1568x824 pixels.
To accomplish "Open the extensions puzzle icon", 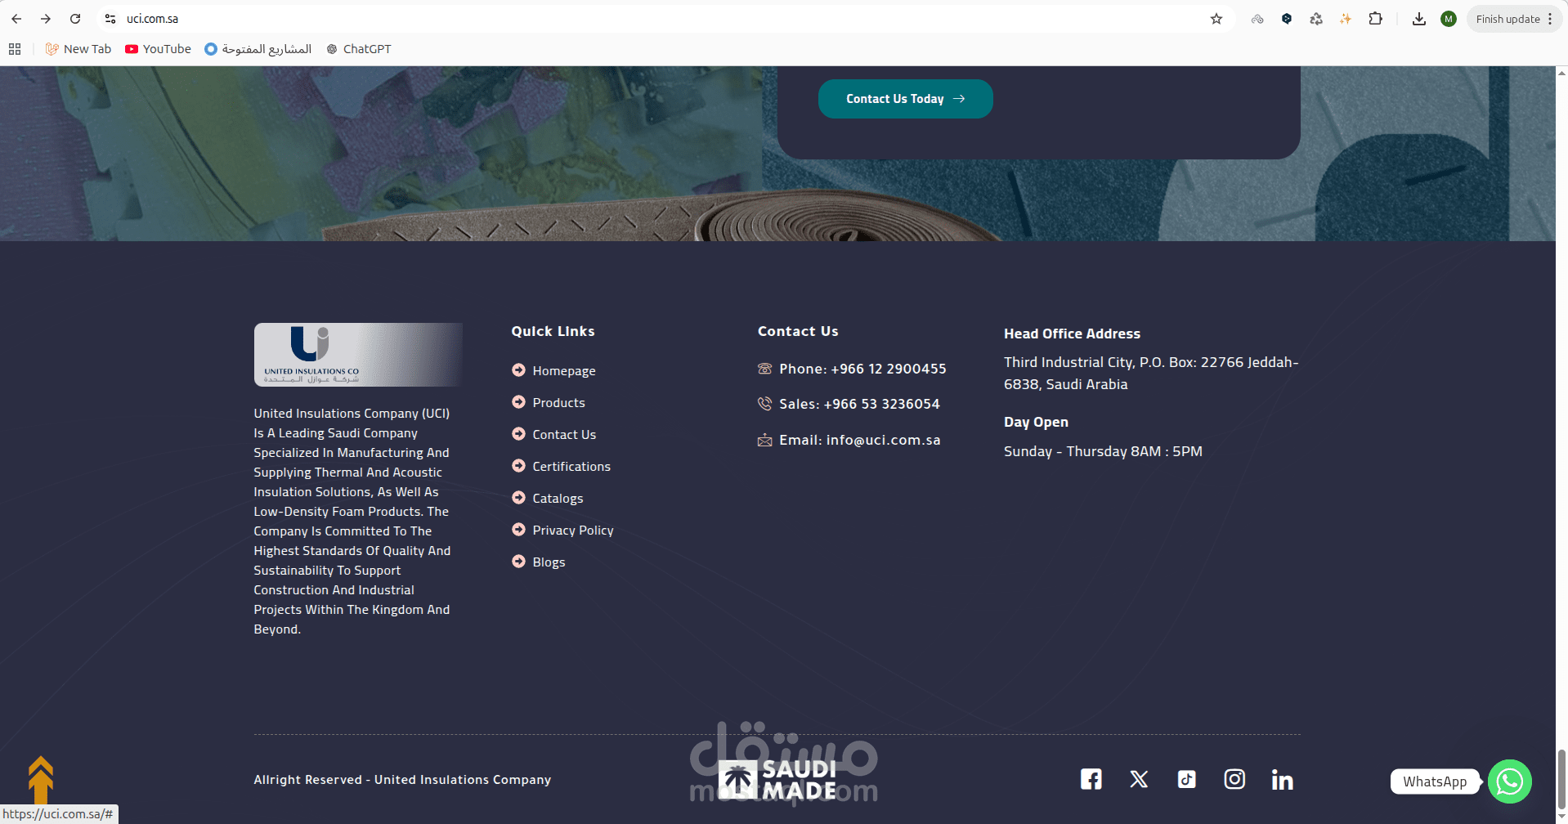I will click(1375, 19).
